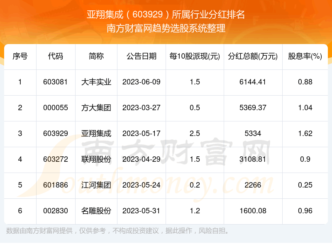332x252 pixels.
Task: Select the 公告日期 column header
Action: 141,57
